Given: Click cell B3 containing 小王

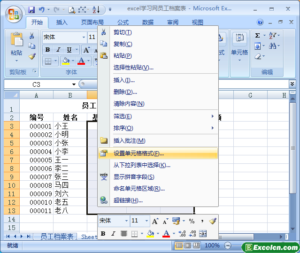Looking at the screenshot, I should click(x=69, y=126).
